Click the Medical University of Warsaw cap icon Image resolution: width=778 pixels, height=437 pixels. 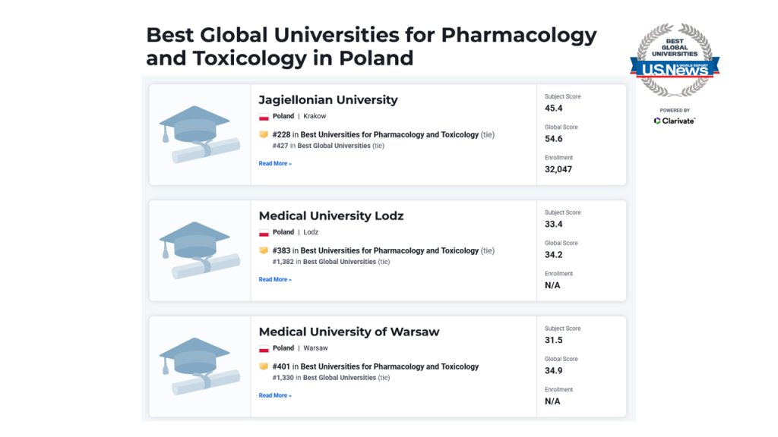[x=200, y=366]
